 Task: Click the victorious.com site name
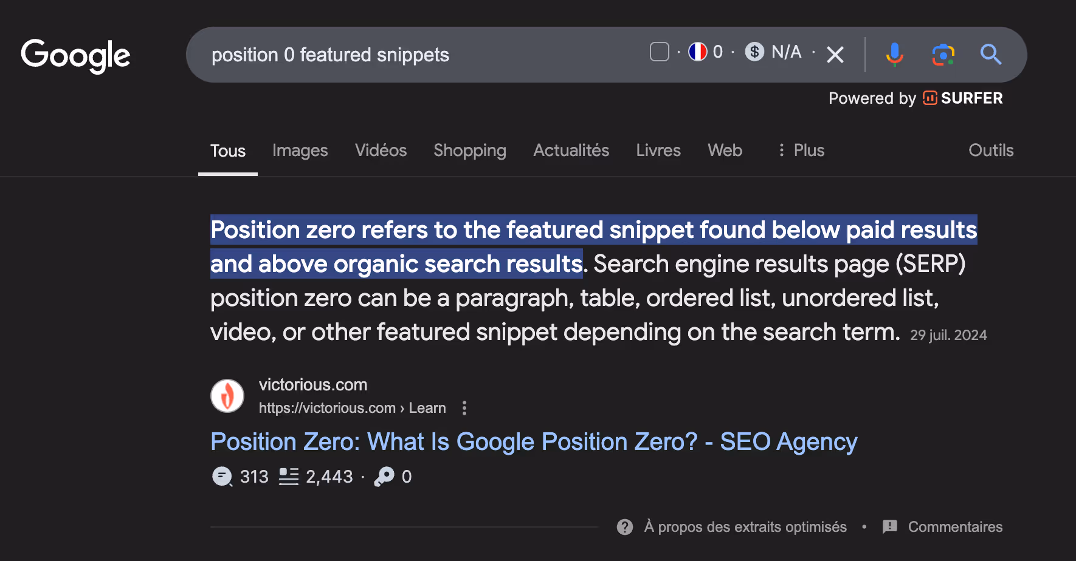pyautogui.click(x=313, y=385)
